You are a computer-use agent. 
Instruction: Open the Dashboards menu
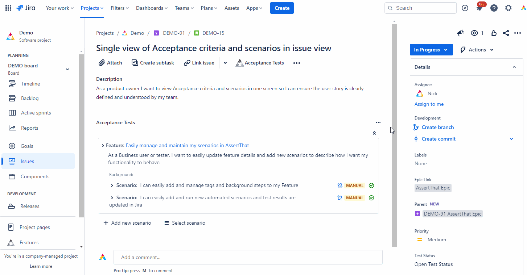[x=151, y=8]
